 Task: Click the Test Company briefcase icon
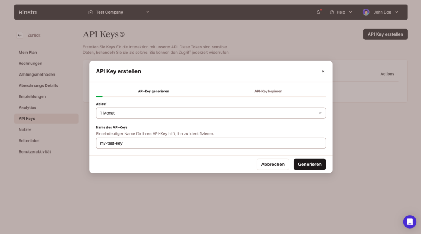91,12
